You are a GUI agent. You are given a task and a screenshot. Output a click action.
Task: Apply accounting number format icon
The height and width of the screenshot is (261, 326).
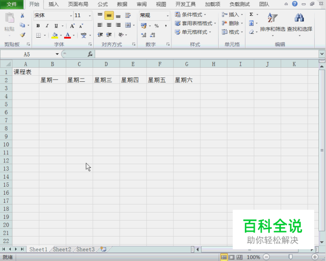tap(144, 26)
